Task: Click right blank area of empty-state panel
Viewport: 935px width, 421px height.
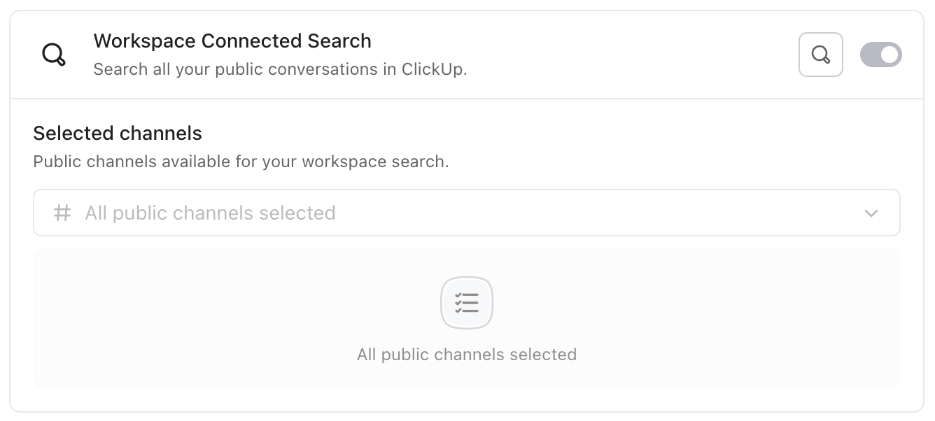Action: click(x=756, y=318)
